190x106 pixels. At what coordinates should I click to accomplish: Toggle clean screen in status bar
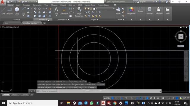[185, 98]
